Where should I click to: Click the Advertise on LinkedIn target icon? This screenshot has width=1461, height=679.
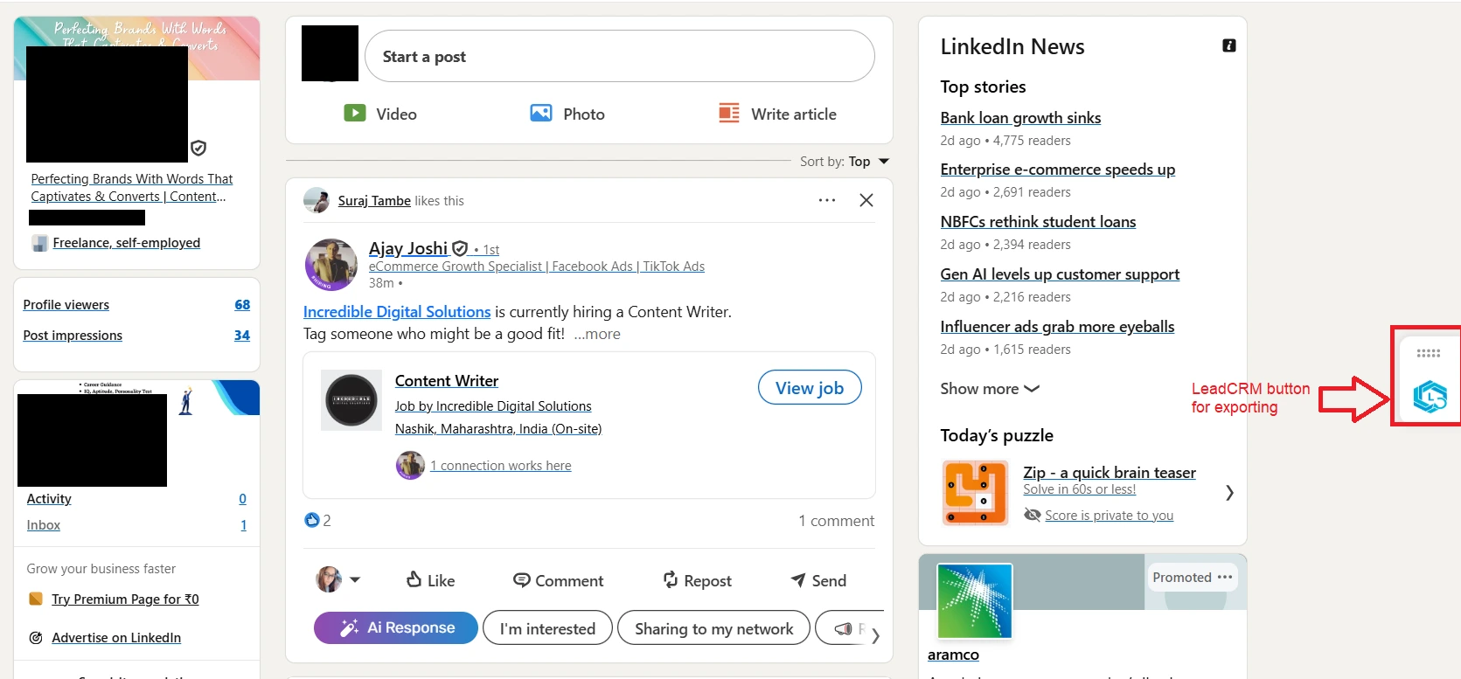[36, 637]
